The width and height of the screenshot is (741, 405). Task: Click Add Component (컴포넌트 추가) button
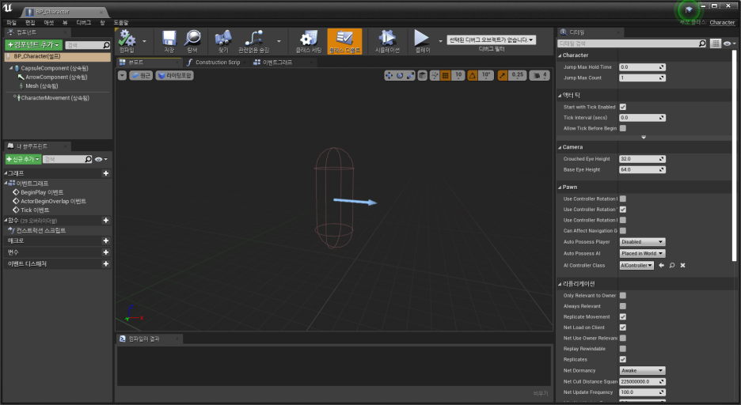point(33,45)
